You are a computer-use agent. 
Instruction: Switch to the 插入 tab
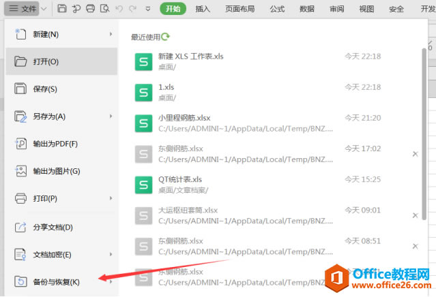(203, 9)
